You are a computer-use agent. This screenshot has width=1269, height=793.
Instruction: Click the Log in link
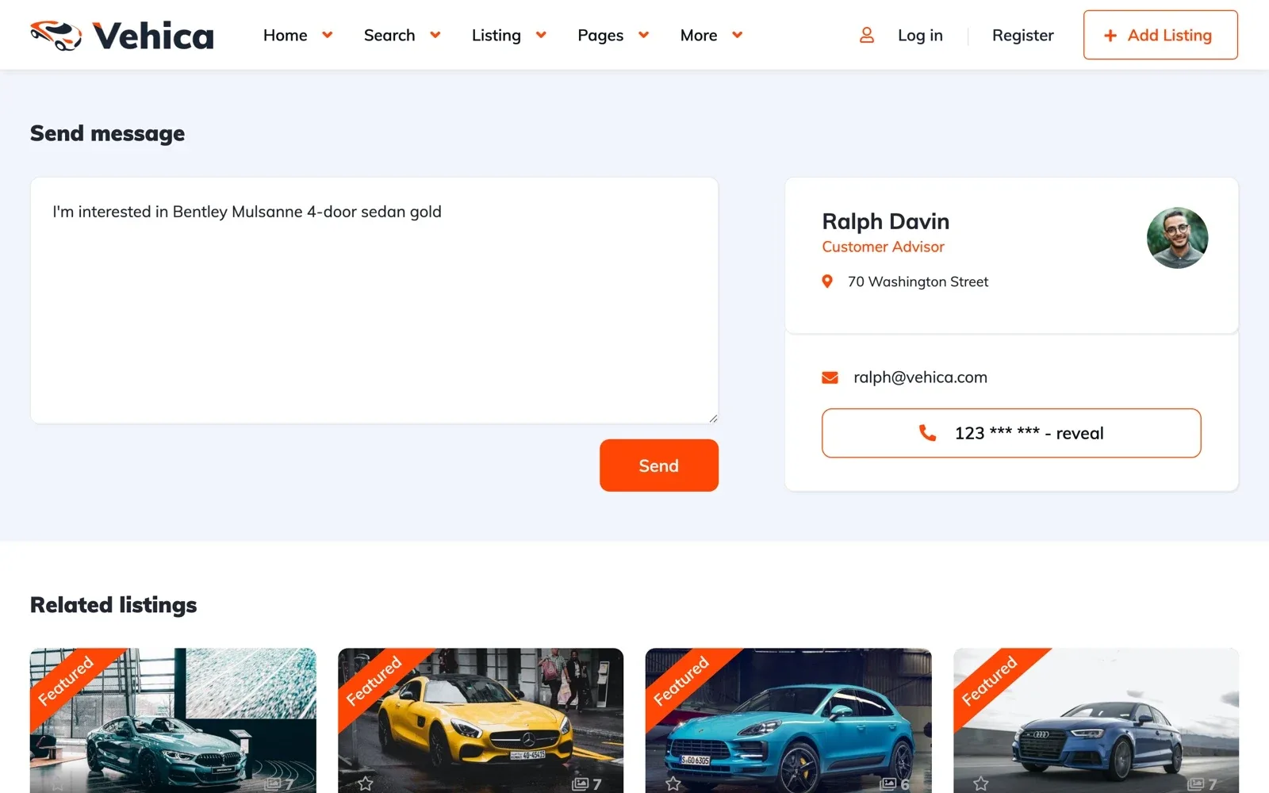tap(920, 35)
